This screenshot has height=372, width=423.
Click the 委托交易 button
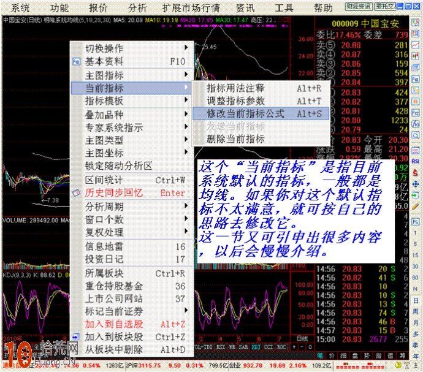tap(386, 7)
